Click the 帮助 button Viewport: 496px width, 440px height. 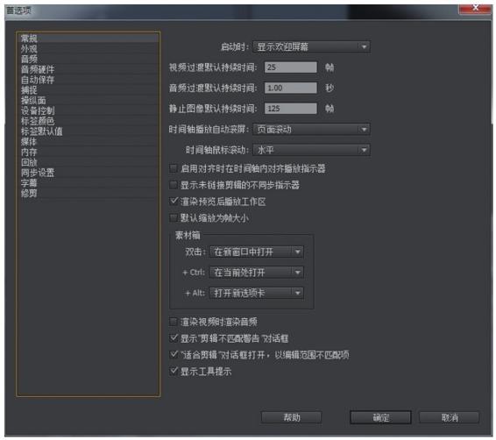[x=291, y=417]
